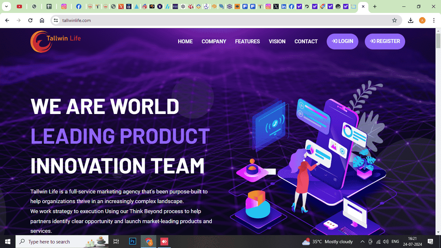
Task: Open the COMPANY navigation link
Action: coord(214,41)
